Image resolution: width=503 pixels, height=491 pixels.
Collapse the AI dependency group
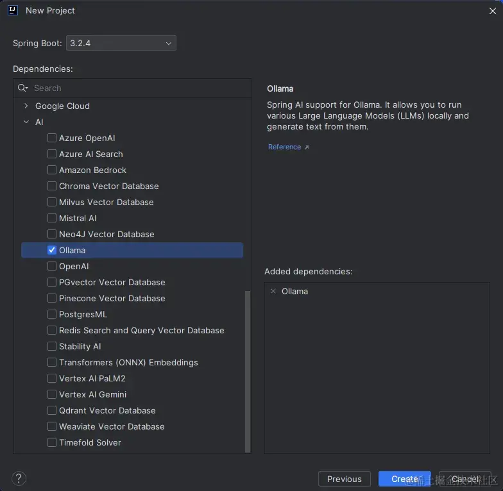pos(26,122)
